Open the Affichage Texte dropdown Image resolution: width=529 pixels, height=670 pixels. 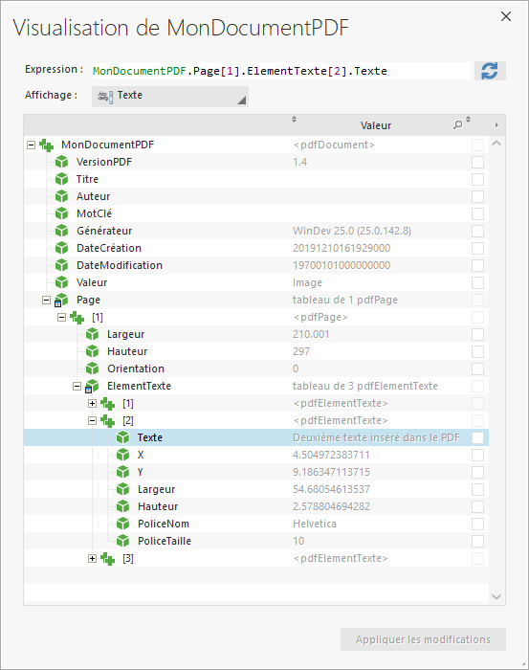coord(170,96)
